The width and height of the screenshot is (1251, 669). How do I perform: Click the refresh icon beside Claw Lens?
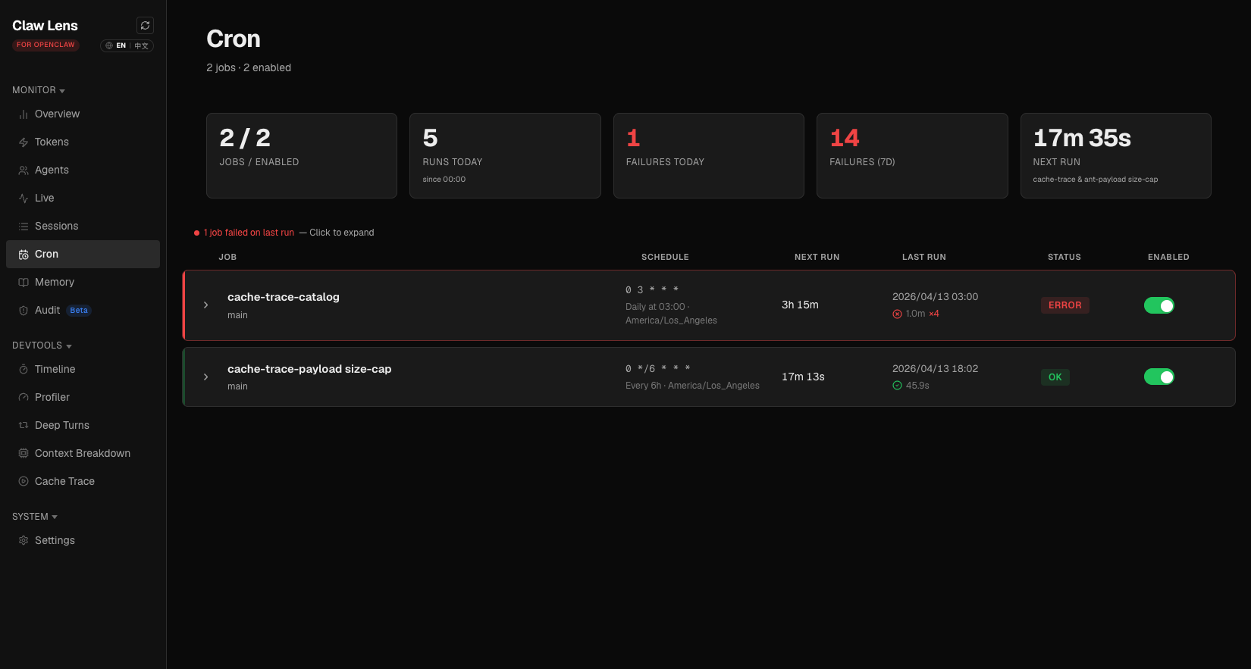click(x=145, y=26)
